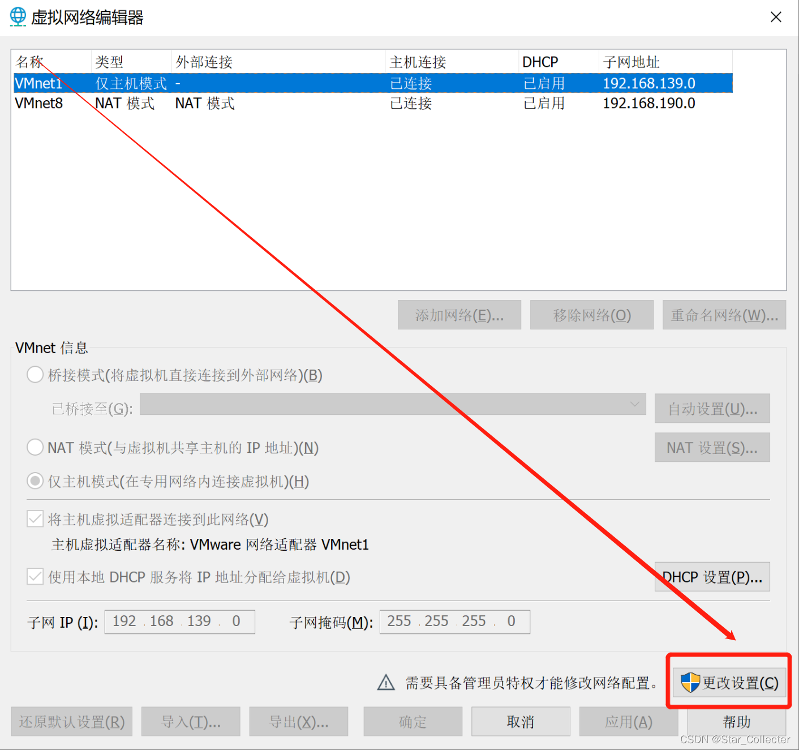799x750 pixels.
Task: Click 添加网络(E)... button
Action: point(459,315)
